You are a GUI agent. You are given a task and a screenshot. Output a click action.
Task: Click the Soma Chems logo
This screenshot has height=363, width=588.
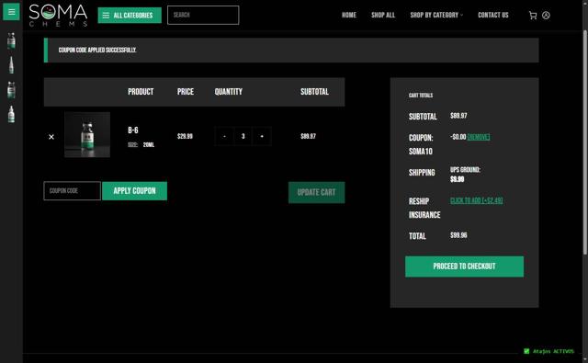(x=58, y=16)
